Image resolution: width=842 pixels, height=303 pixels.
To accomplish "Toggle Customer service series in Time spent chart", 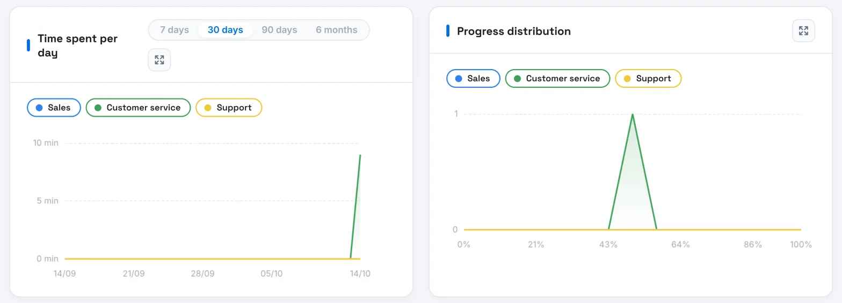I will pyautogui.click(x=139, y=108).
